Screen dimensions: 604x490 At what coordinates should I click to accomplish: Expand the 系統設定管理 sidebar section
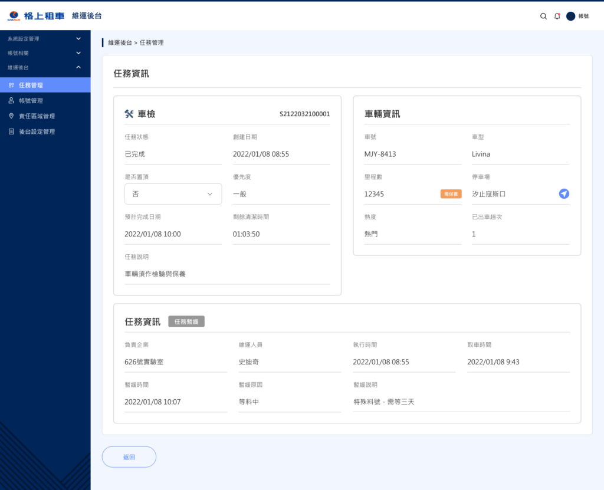click(x=78, y=39)
